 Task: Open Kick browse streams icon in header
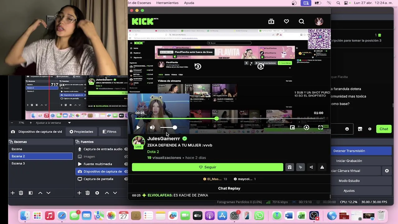click(x=271, y=21)
